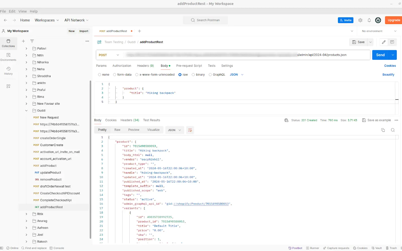Select the GraphQL body type
The height and width of the screenshot is (251, 402).
click(x=210, y=75)
